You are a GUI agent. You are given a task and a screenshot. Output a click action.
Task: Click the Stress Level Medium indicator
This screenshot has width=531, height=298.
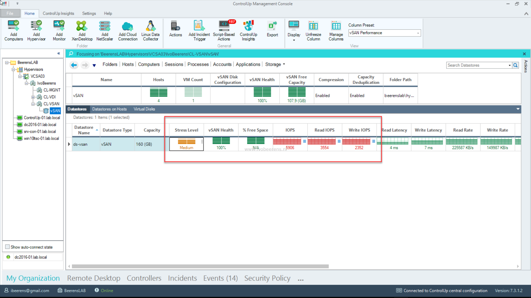pos(186,144)
